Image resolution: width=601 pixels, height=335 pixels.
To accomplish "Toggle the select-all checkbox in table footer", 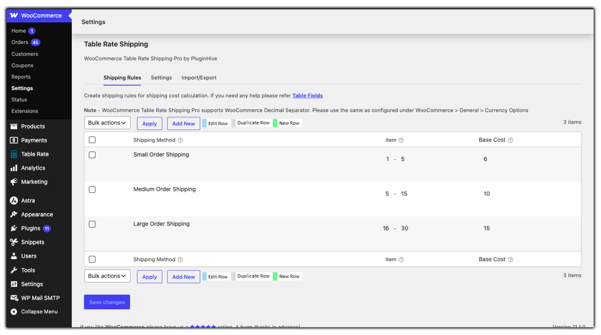I will (92, 259).
